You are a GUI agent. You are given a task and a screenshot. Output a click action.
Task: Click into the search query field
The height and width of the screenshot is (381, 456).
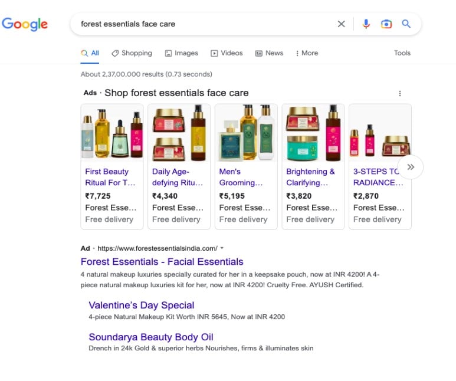point(204,24)
